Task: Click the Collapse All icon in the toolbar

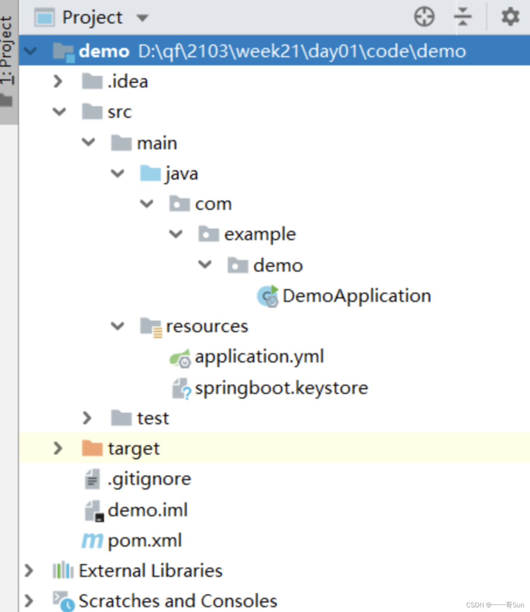Action: click(x=462, y=17)
